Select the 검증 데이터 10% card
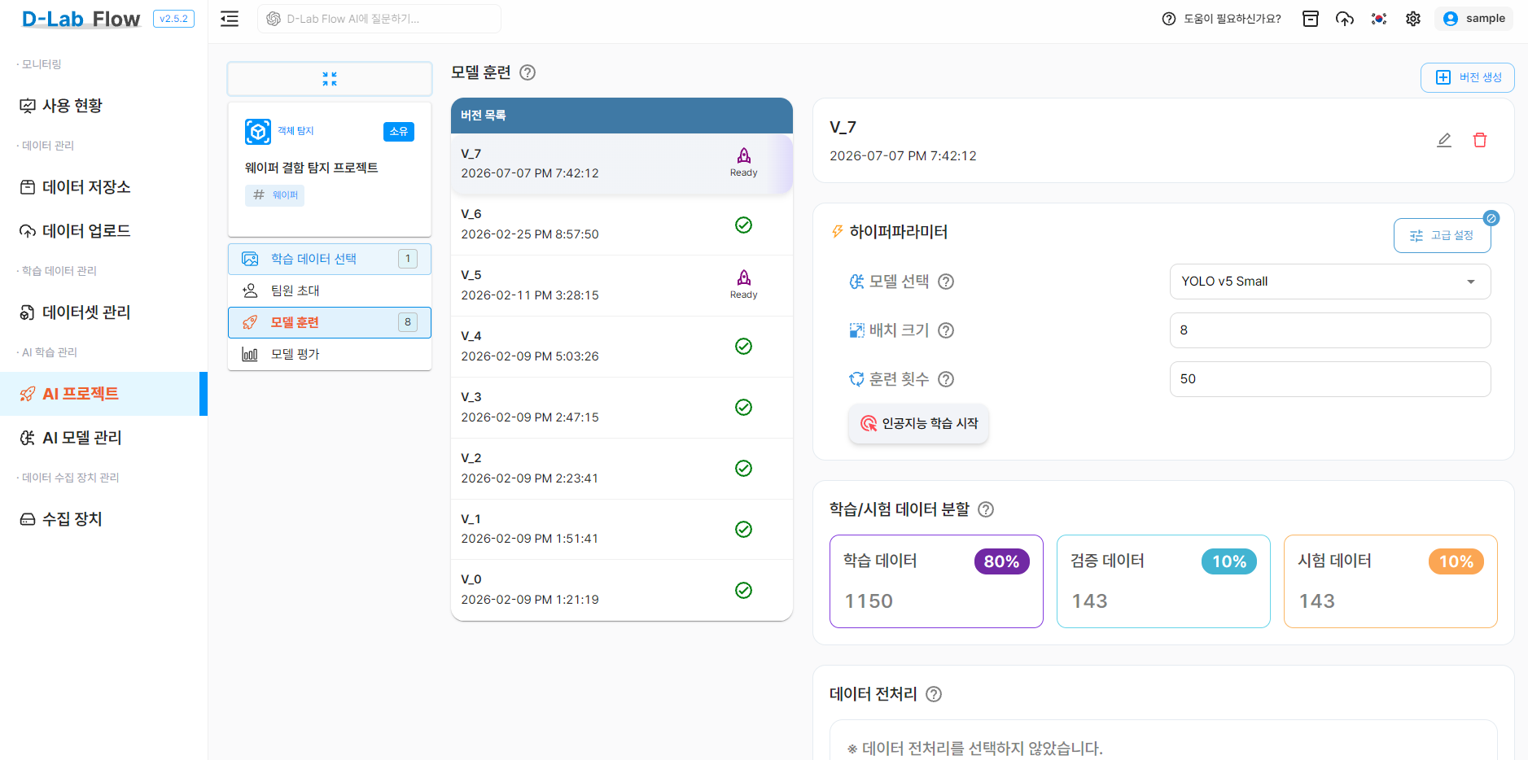 1163,581
